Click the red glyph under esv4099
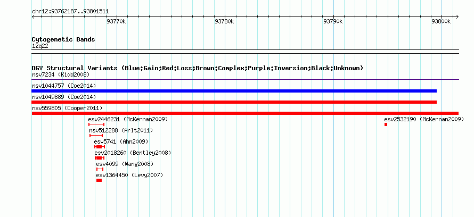Viewport: 474px width, 217px height. coord(100,169)
